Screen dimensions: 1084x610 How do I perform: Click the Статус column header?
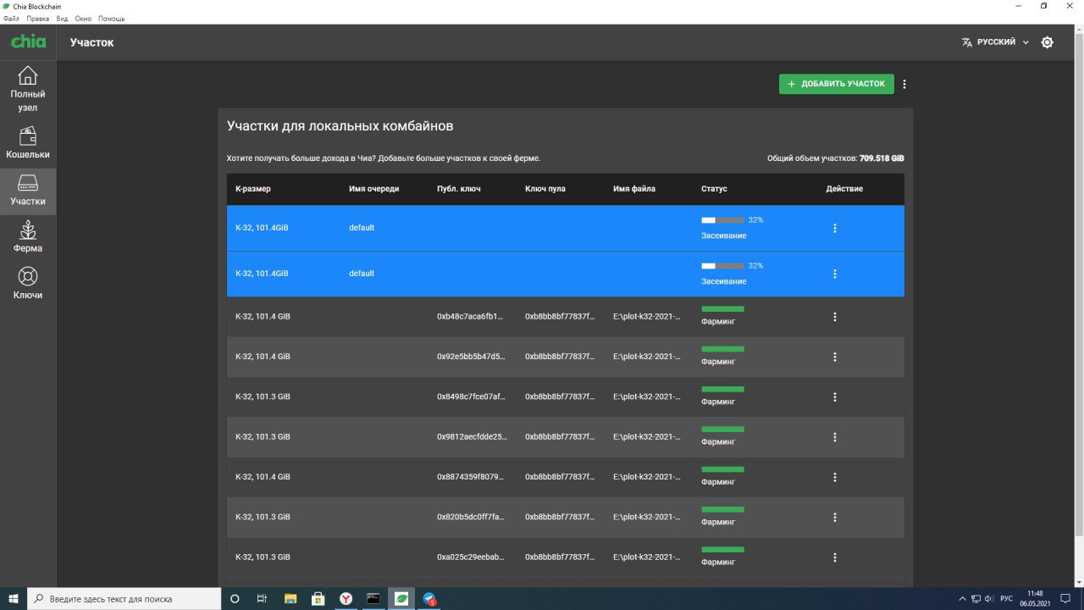pyautogui.click(x=714, y=189)
